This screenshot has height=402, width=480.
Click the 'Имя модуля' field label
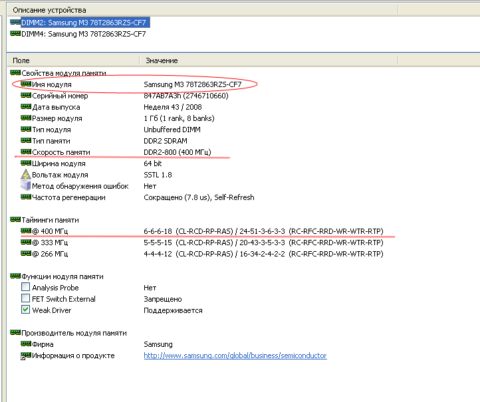(52, 84)
